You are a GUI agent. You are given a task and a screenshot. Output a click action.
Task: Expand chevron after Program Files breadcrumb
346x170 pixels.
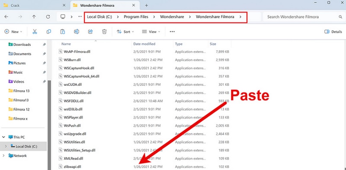click(154, 17)
